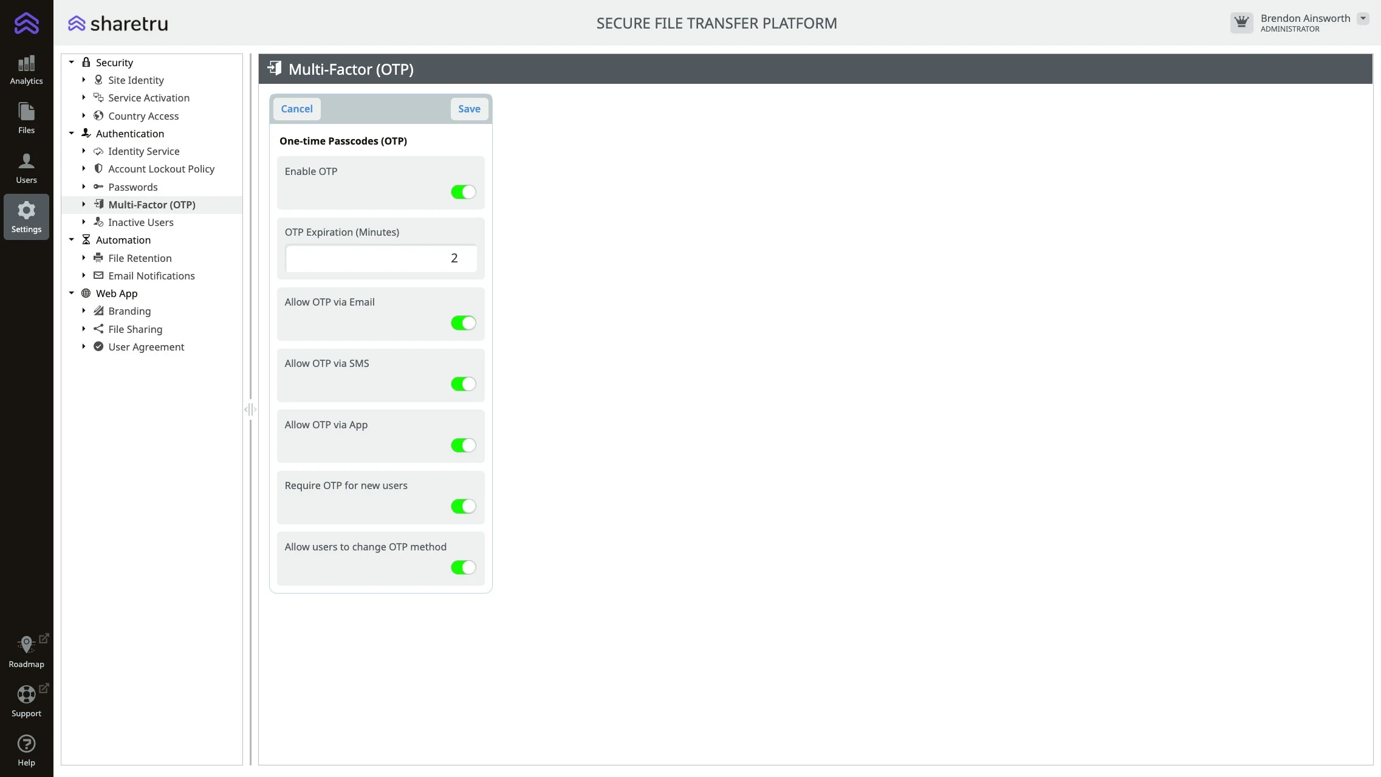Collapse the Security tree section
This screenshot has width=1381, height=777.
point(72,63)
